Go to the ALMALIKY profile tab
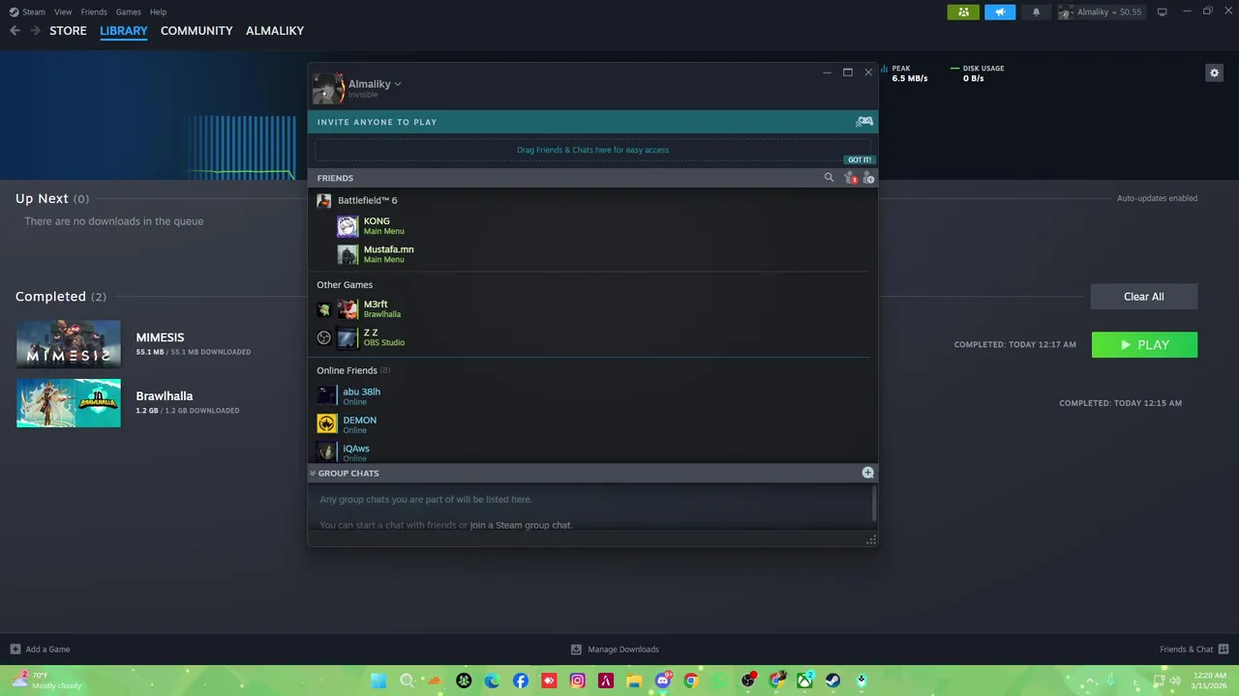 pyautogui.click(x=275, y=31)
